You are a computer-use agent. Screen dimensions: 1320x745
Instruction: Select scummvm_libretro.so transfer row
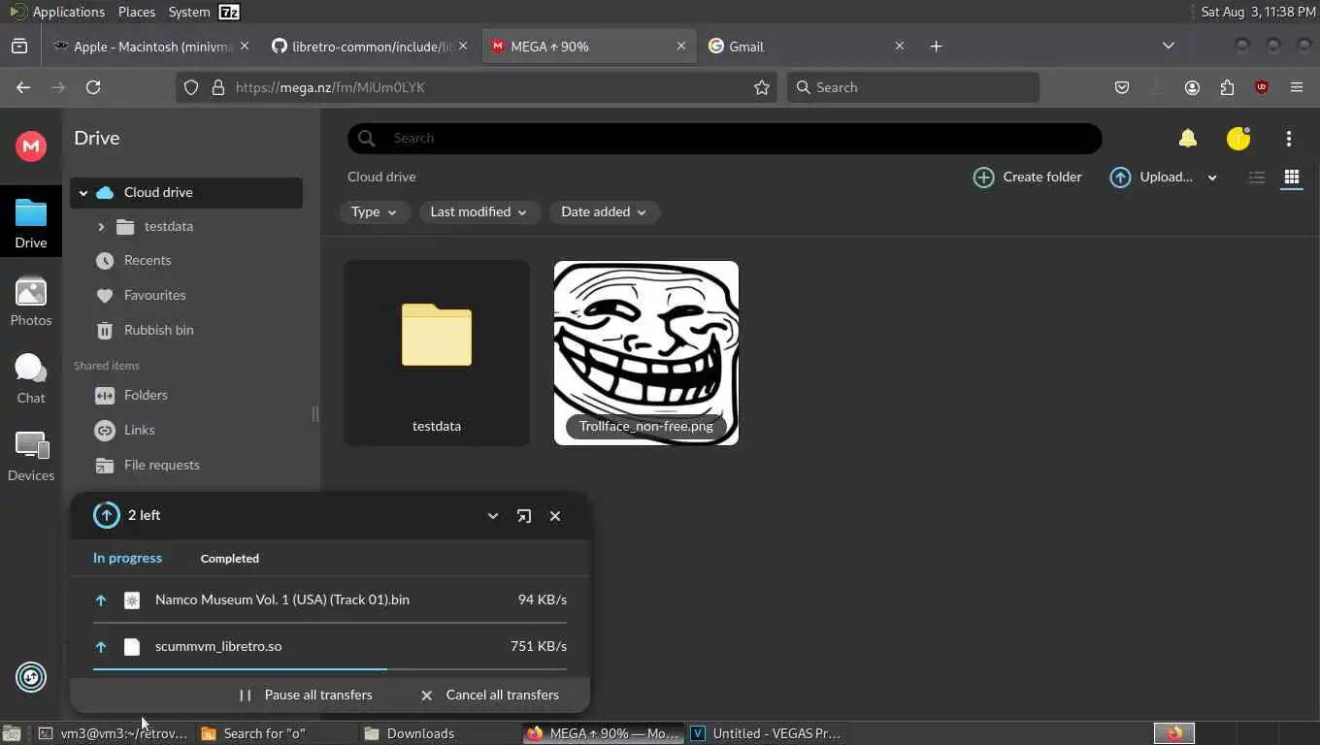330,647
